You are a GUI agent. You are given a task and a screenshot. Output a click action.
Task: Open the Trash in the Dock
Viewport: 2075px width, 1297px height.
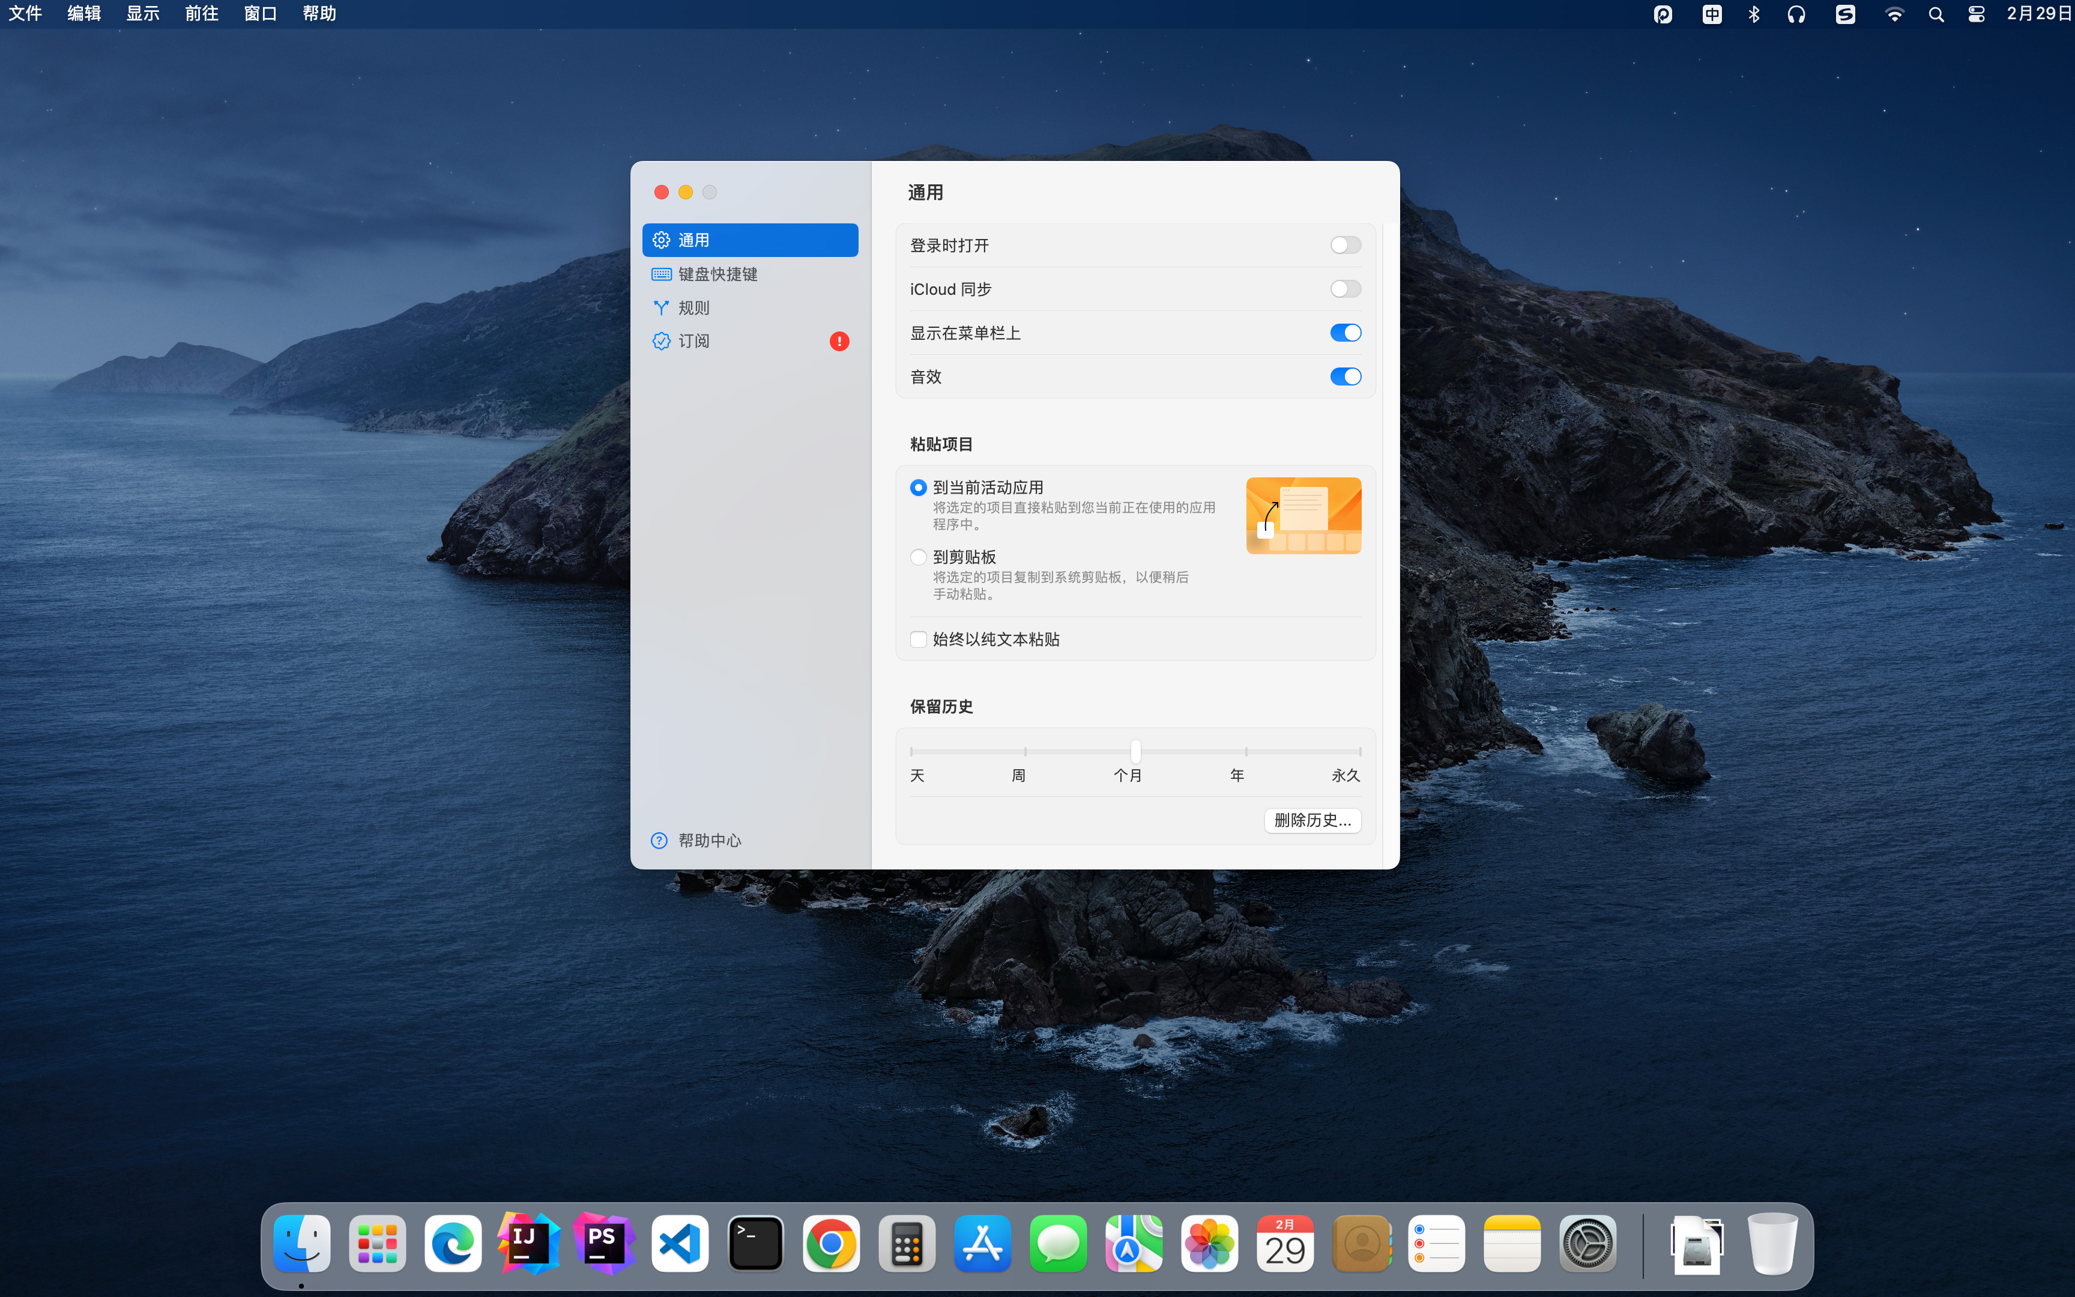tap(1771, 1243)
